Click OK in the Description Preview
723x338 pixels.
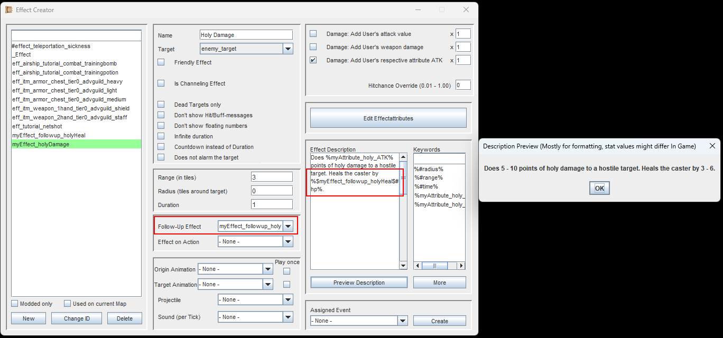pos(599,189)
